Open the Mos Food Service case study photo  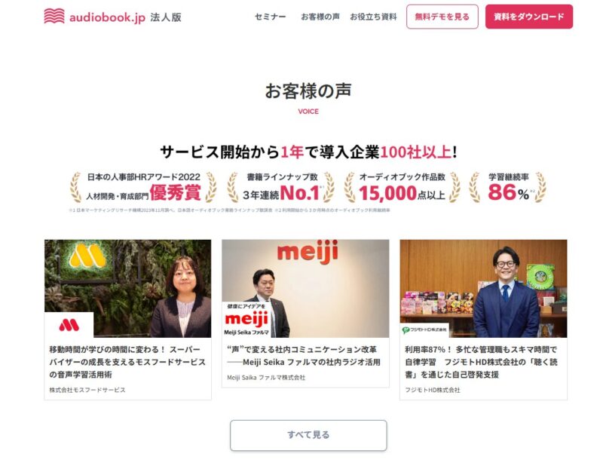127,288
